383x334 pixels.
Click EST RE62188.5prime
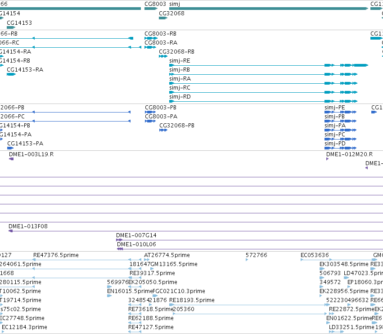click(x=135, y=323)
